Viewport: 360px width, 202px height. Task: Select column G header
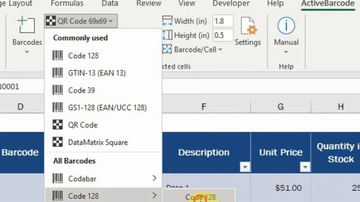point(281,107)
